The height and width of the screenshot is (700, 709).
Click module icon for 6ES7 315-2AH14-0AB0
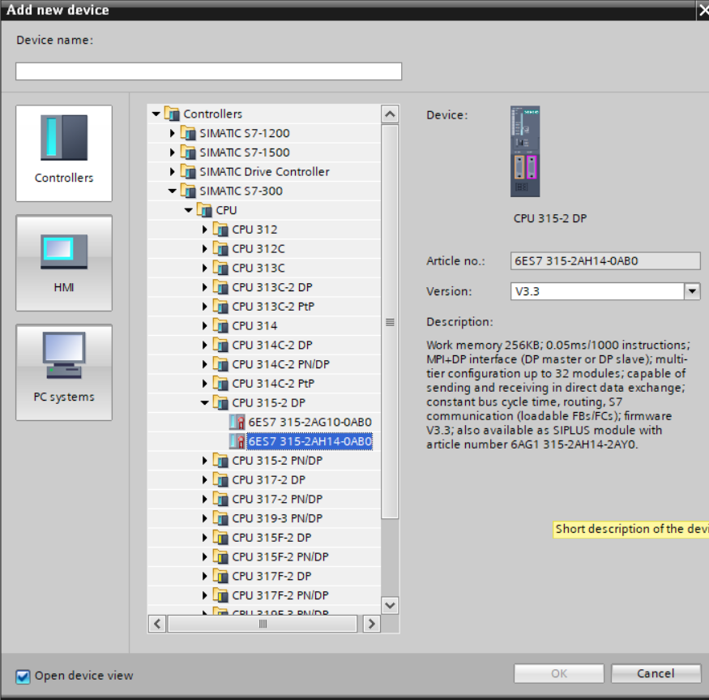[x=237, y=441]
